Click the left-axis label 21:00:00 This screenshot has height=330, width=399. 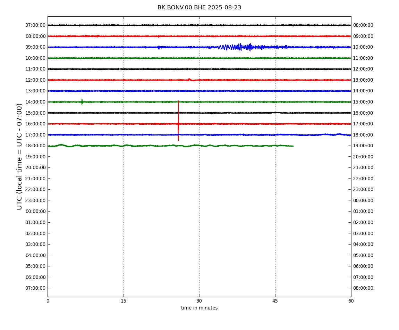[x=36, y=179]
